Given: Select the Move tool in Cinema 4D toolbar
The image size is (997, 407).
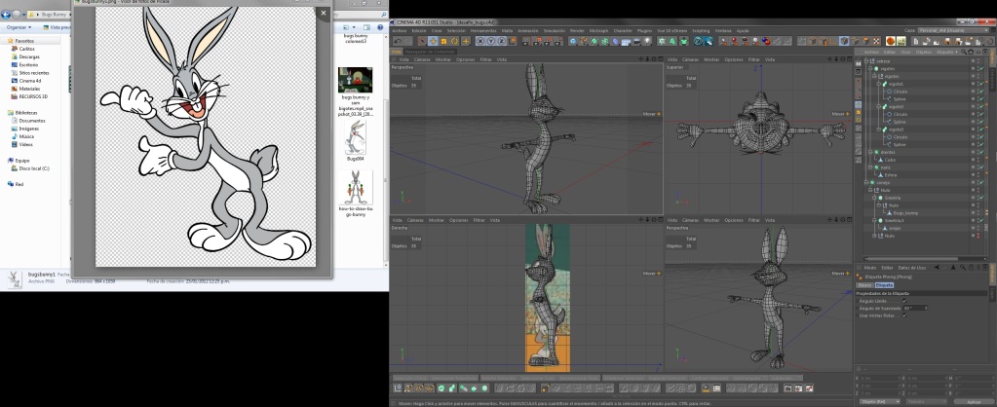Looking at the screenshot, I should 433,41.
